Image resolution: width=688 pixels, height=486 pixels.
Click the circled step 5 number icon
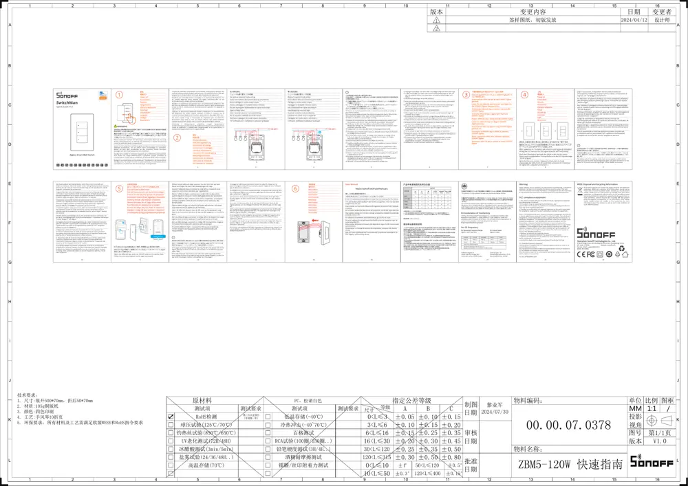pos(119,188)
